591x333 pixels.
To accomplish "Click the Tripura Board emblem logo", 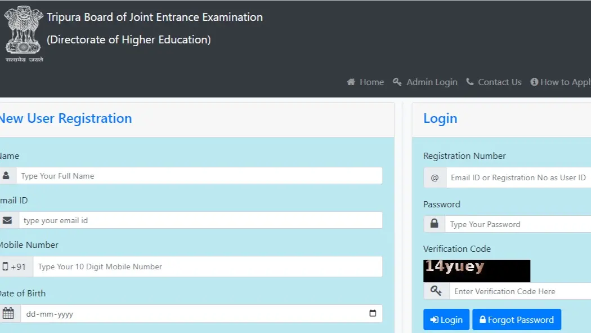I will coord(24,32).
